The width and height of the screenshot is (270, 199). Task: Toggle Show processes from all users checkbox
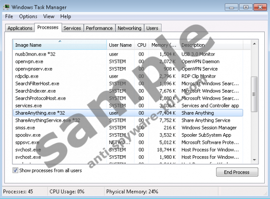click(x=16, y=171)
